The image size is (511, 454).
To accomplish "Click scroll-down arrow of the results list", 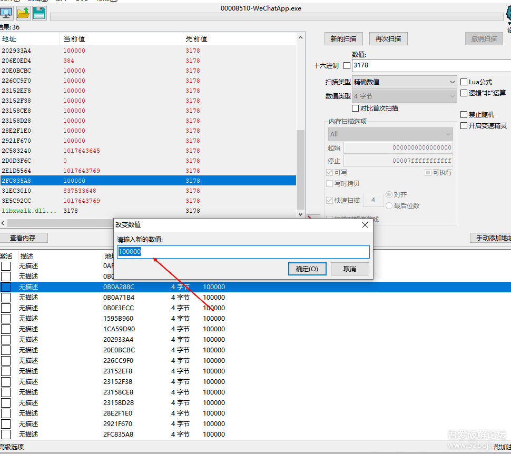I will [301, 214].
